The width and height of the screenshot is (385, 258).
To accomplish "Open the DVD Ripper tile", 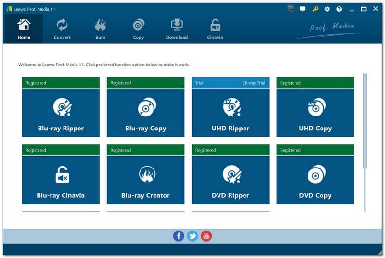I will click(231, 180).
